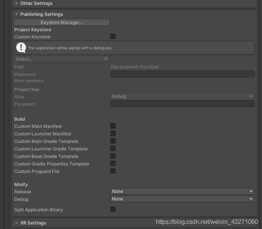Click the 'Development Keystore' path text
The height and width of the screenshot is (229, 262).
[x=135, y=67]
